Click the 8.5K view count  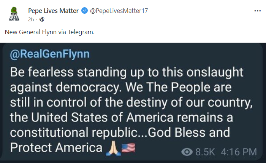205,152
